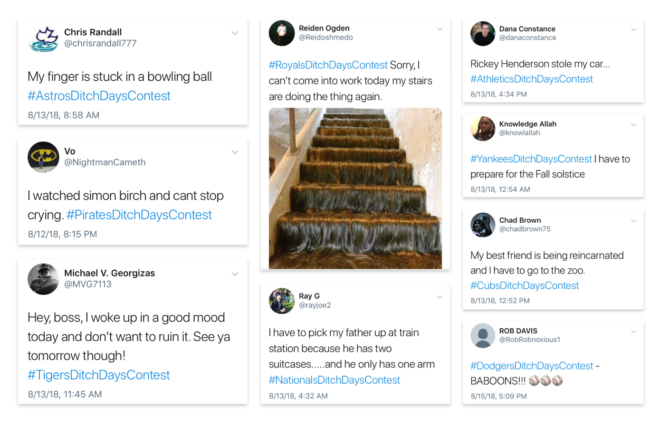This screenshot has width=669, height=426.
Task: Click Chad Brown's Darth Vader avatar
Action: (483, 225)
